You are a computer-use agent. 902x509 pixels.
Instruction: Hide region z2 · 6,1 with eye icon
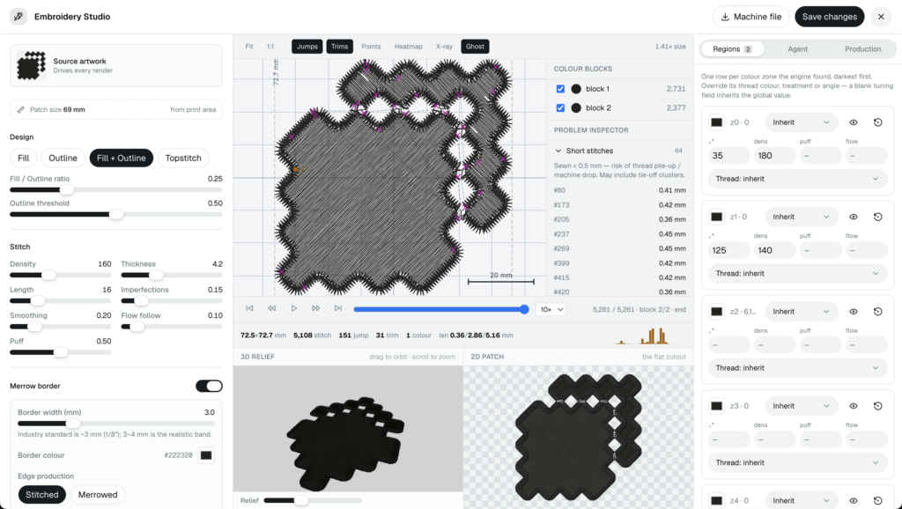(x=854, y=312)
